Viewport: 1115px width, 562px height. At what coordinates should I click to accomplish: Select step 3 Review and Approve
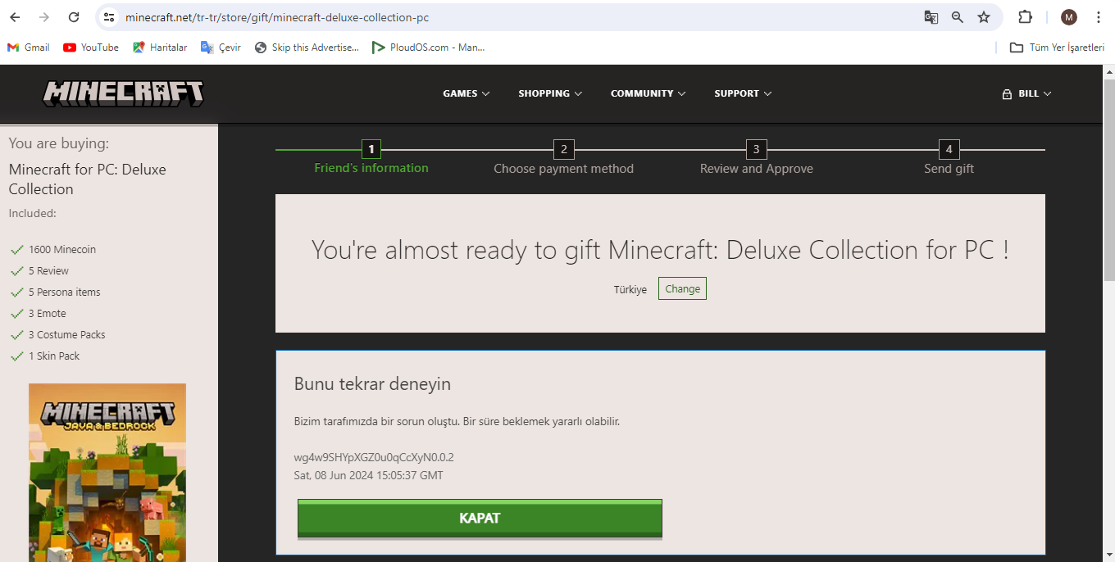[756, 159]
